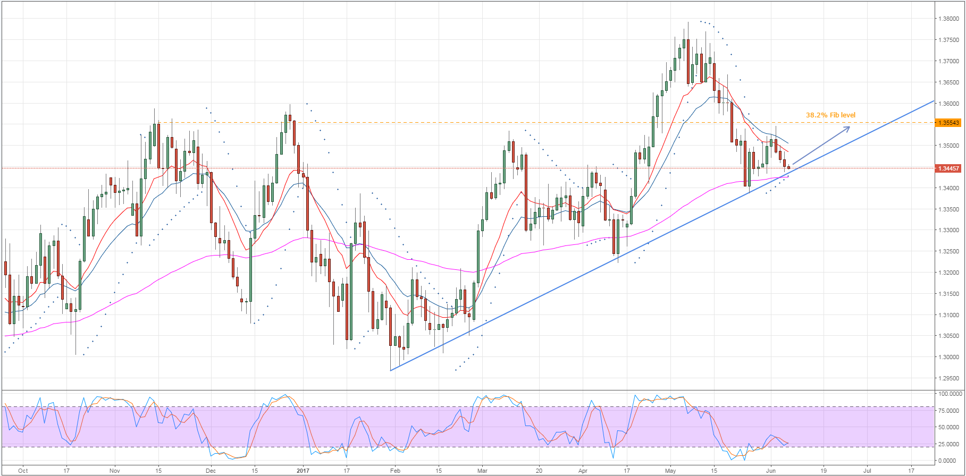Click the 1.36500 price axis label
The height and width of the screenshot is (476, 966).
coord(949,82)
